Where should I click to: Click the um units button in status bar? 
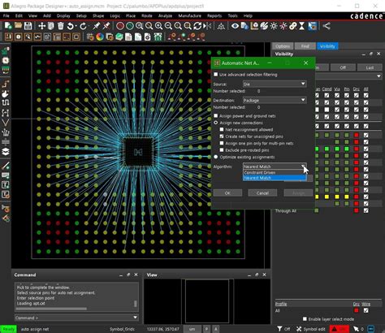[192, 329]
